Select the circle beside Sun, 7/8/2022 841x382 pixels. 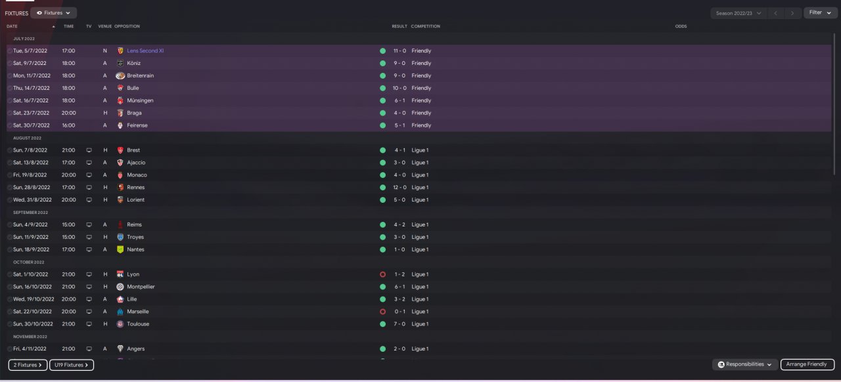[9, 150]
